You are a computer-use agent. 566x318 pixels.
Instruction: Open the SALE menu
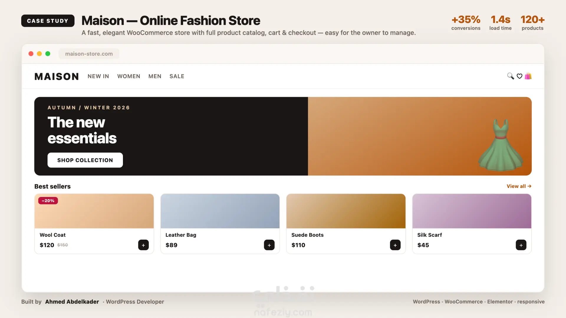(177, 76)
